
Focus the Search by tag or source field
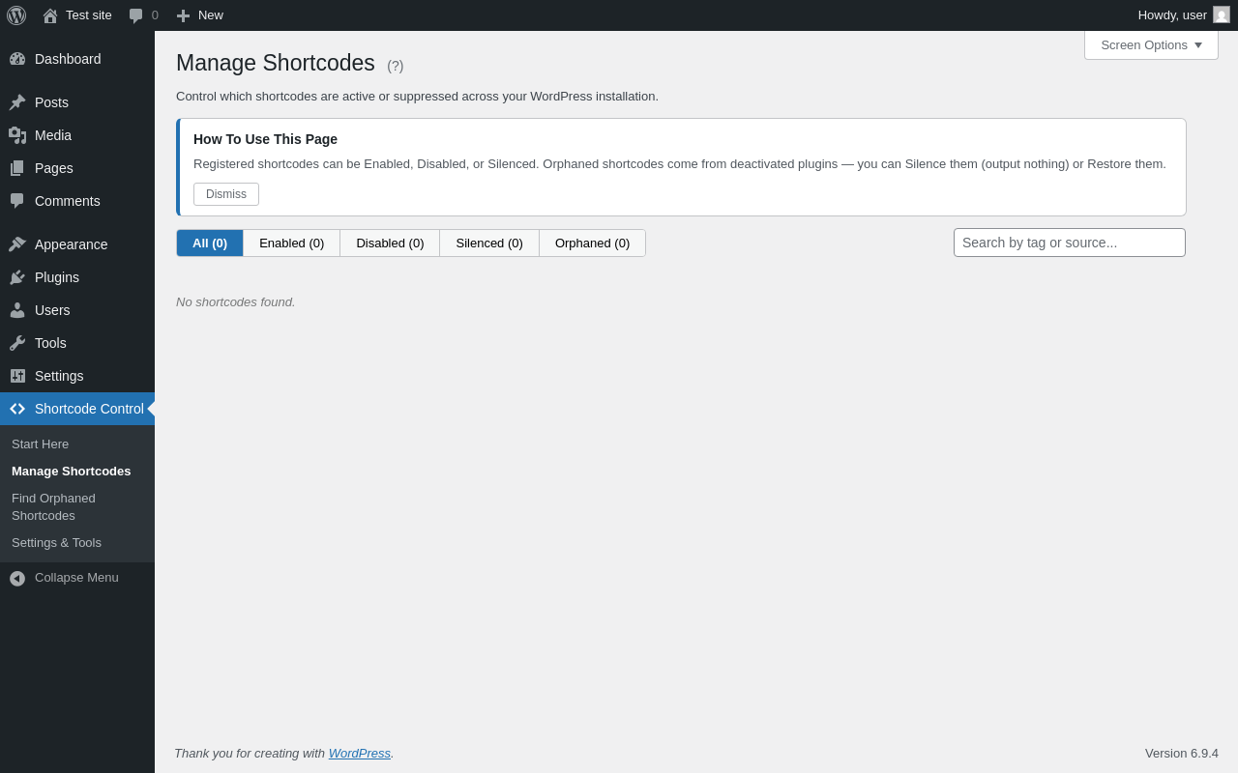pos(1070,243)
